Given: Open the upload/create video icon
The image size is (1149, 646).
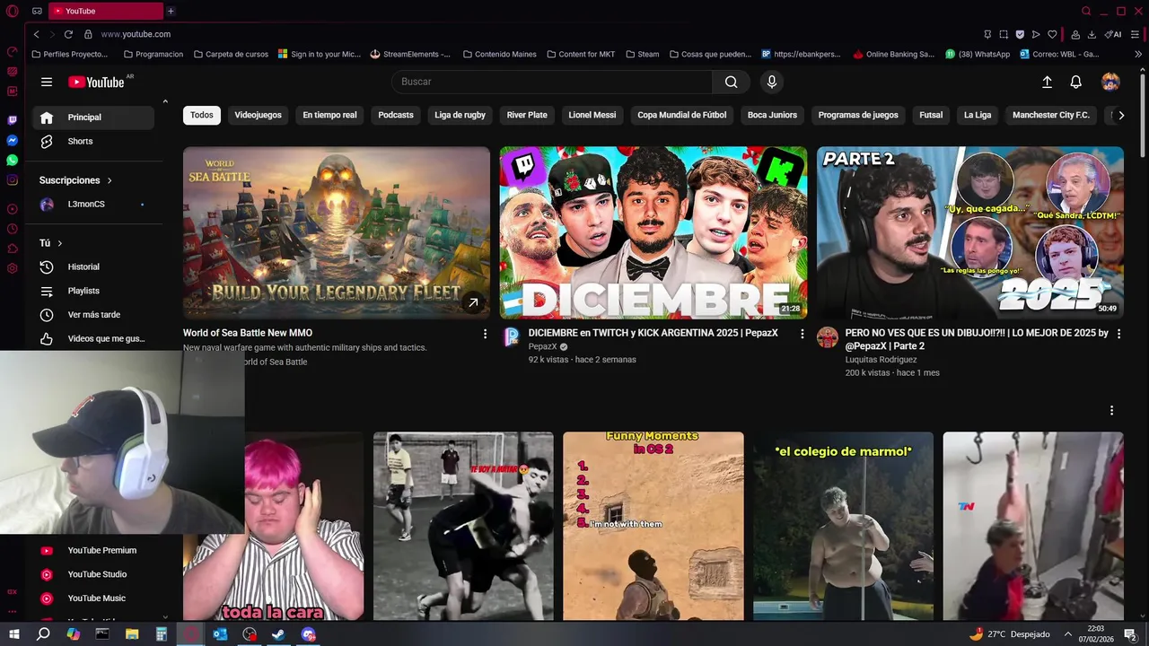Looking at the screenshot, I should click(1047, 82).
